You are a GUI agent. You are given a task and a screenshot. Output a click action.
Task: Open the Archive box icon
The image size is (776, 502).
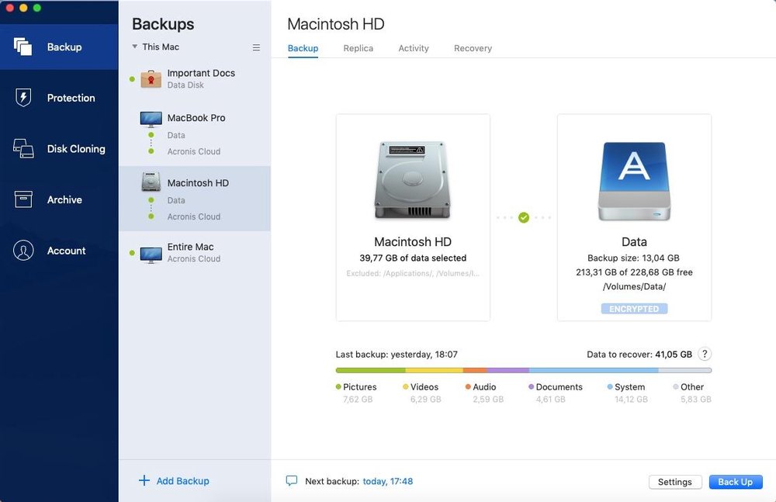pos(23,199)
